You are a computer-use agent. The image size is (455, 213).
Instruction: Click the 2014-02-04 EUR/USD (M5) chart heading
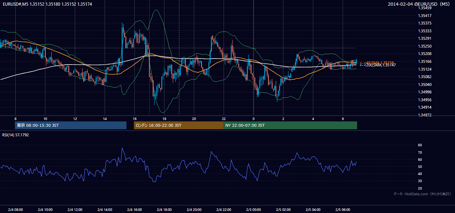point(419,4)
